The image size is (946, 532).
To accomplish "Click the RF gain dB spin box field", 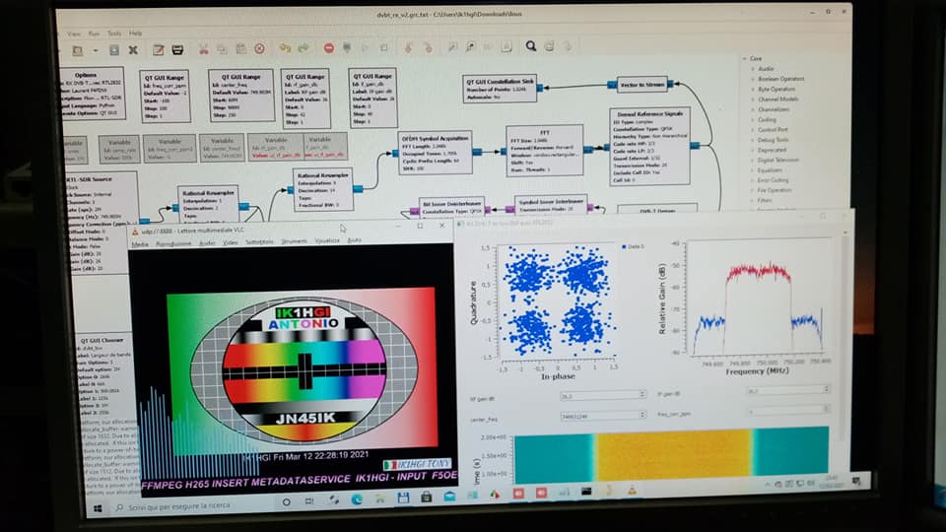I will point(603,395).
